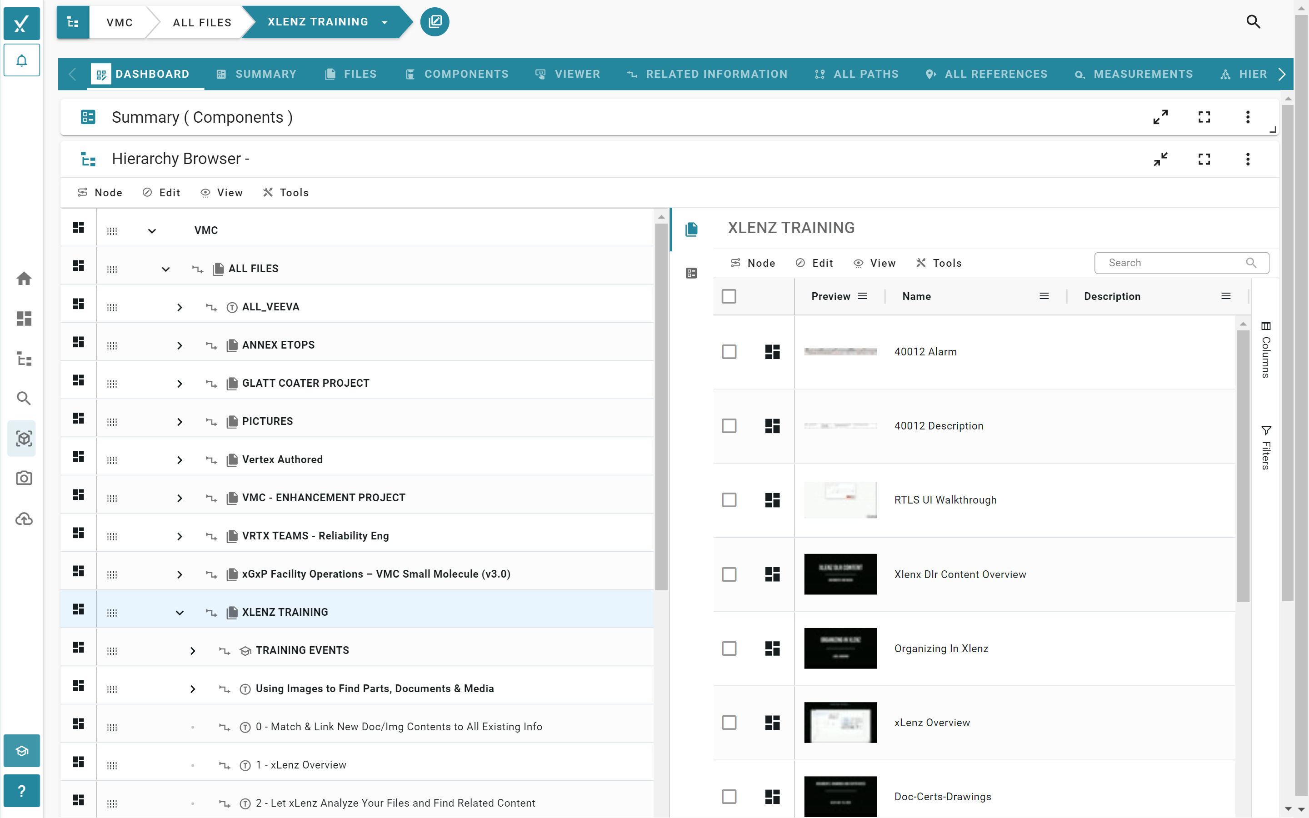Select all rows with header checkbox

click(x=729, y=296)
